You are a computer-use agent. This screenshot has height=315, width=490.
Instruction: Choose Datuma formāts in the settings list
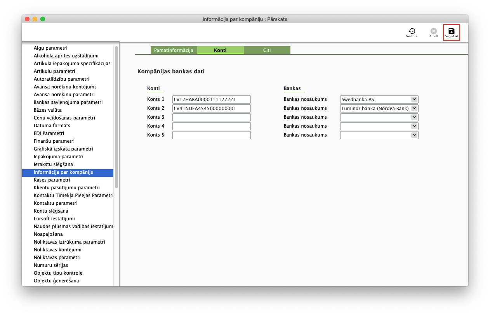pos(52,126)
